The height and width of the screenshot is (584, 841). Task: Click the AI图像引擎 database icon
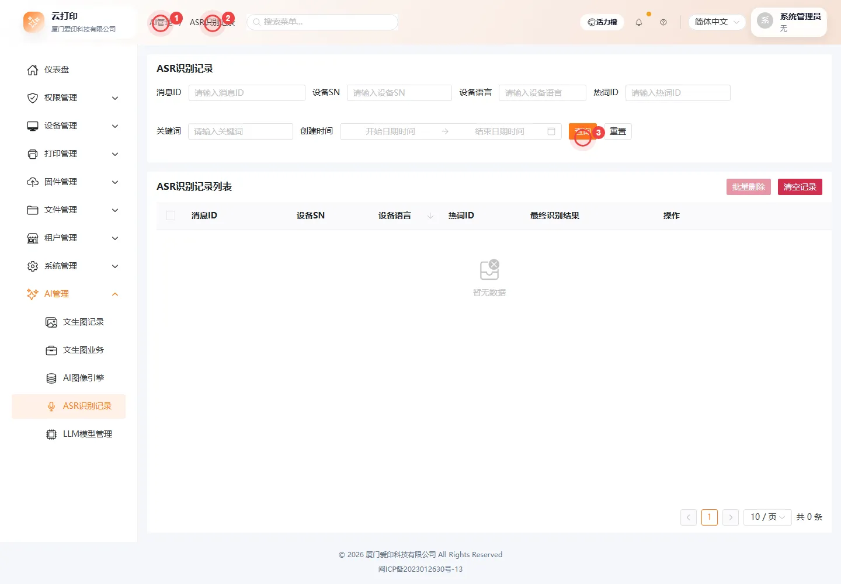[51, 378]
